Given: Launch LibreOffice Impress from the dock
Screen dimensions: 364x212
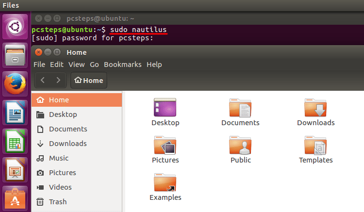Looking at the screenshot, I should [15, 170].
